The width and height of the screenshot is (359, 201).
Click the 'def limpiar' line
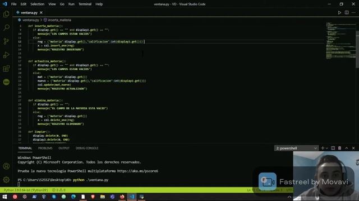pyautogui.click(x=39, y=132)
